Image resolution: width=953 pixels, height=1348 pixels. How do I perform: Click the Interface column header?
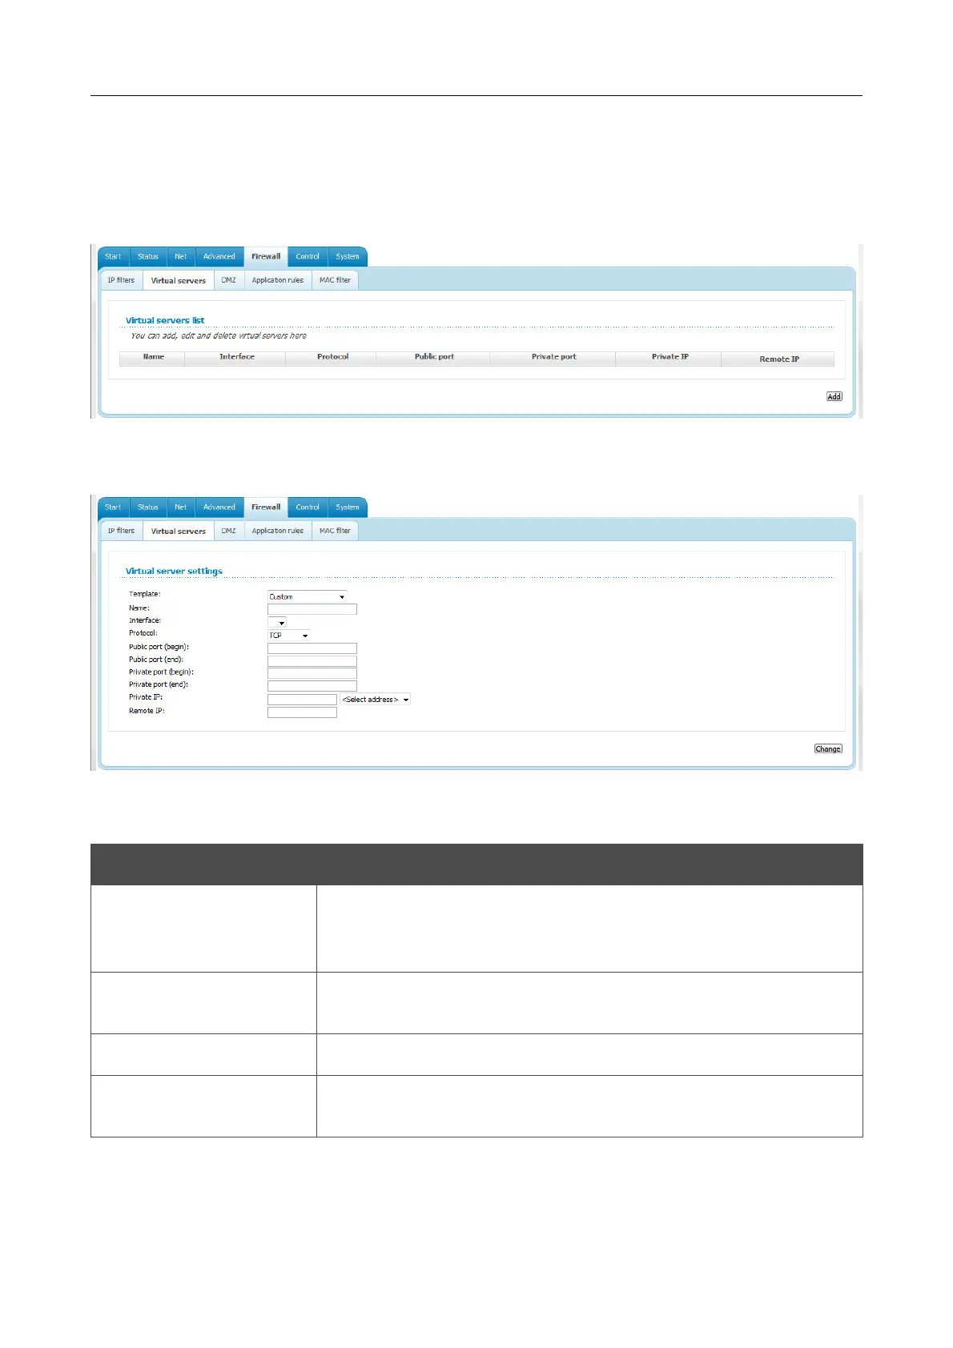[x=236, y=357]
